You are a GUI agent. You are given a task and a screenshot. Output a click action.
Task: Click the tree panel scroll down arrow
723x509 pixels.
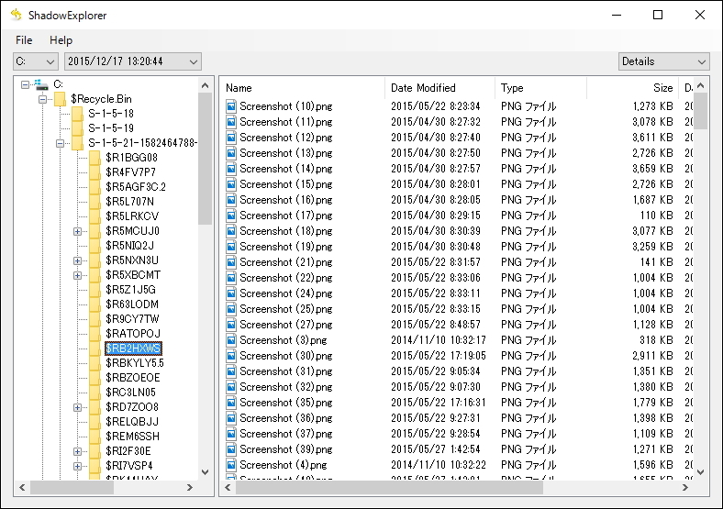(x=206, y=472)
